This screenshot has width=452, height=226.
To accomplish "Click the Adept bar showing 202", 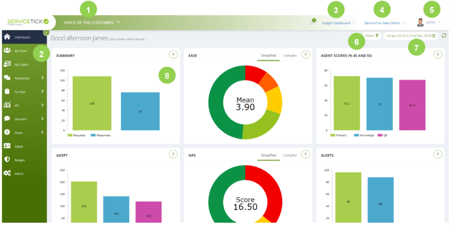I will (84, 202).
